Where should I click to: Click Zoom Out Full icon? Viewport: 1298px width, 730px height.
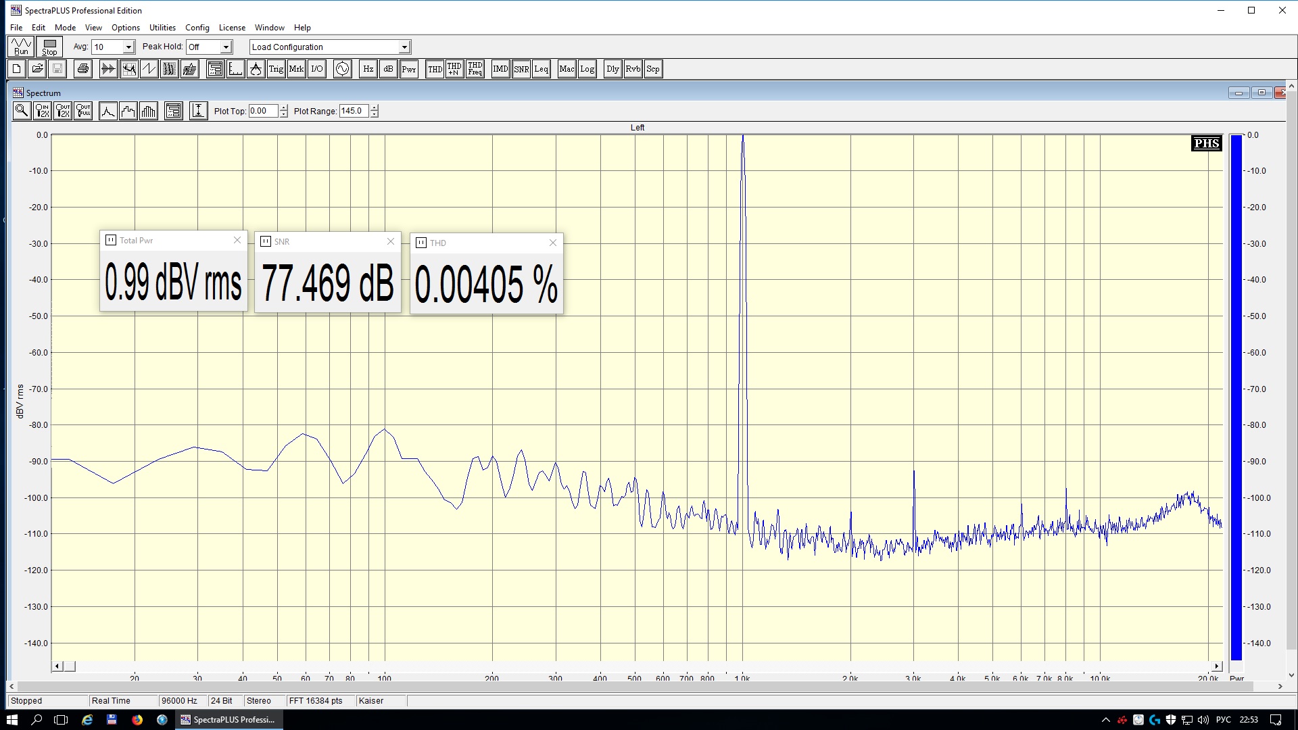point(83,111)
